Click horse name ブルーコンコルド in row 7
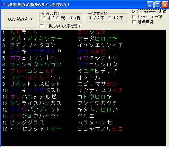This screenshot has width=169, height=147. 32,71
